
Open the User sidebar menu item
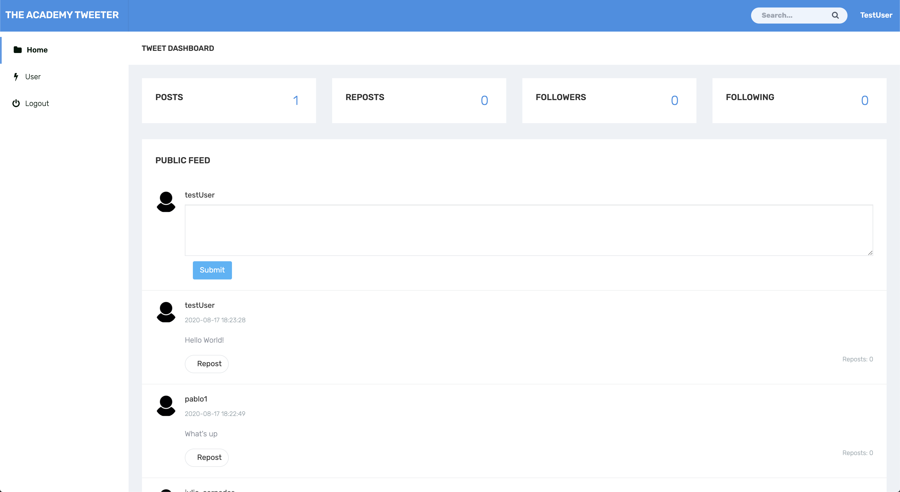coord(33,77)
